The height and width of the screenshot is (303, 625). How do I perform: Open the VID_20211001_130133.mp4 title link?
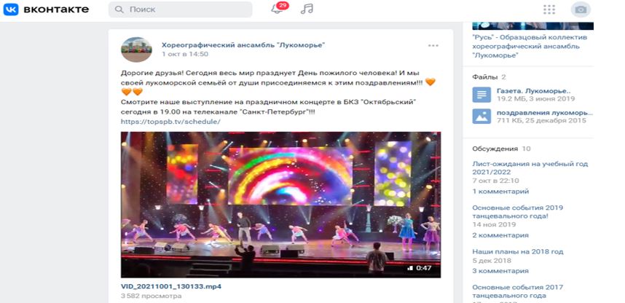(x=171, y=286)
